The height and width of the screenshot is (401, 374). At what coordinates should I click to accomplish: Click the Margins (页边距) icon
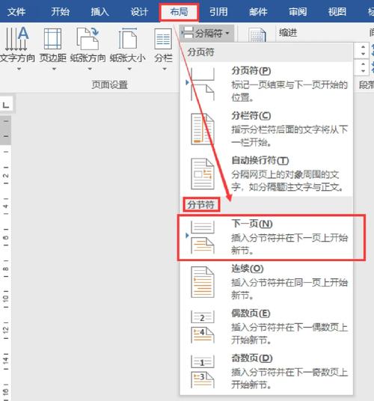tap(52, 39)
